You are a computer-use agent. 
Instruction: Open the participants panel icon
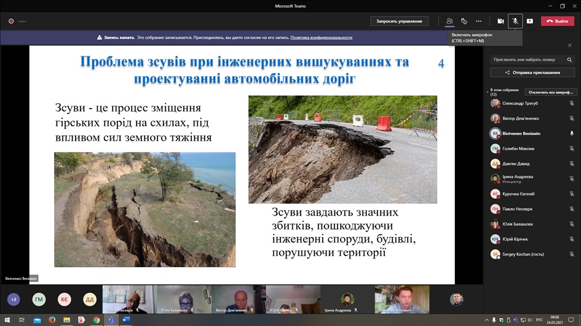[449, 21]
